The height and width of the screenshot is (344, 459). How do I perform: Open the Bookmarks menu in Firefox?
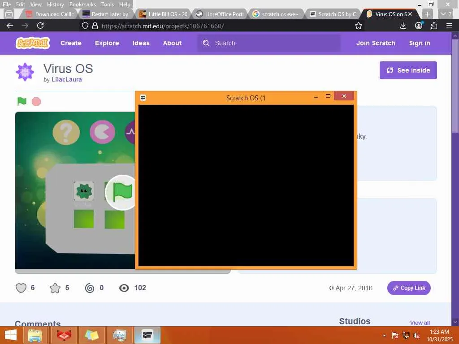(82, 4)
